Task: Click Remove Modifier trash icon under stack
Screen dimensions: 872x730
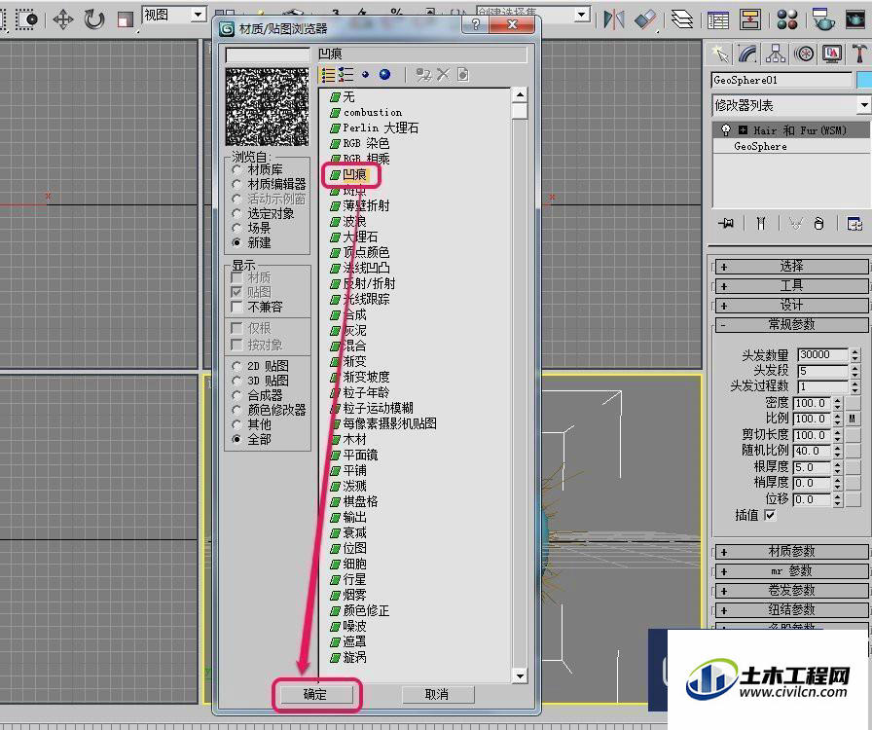Action: 818,223
